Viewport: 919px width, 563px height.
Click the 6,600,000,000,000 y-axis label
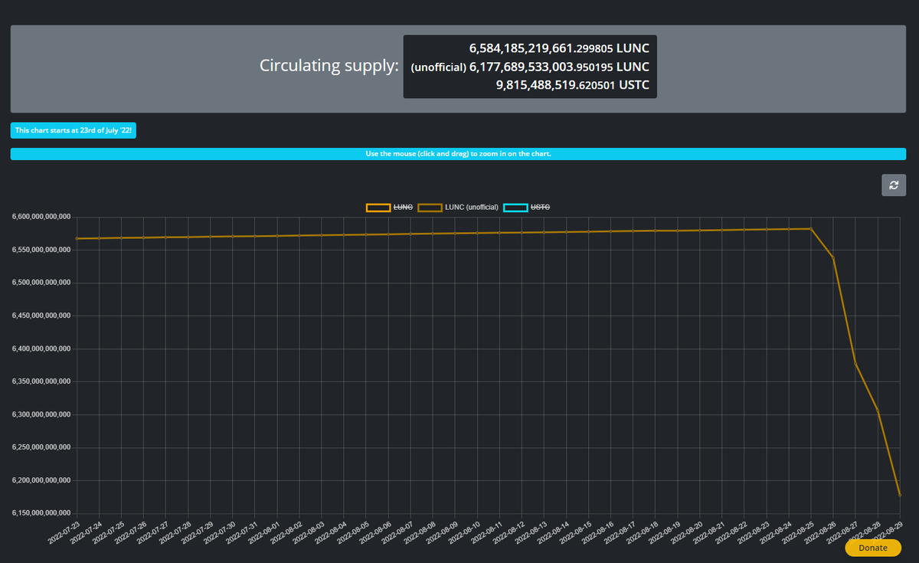(x=40, y=216)
